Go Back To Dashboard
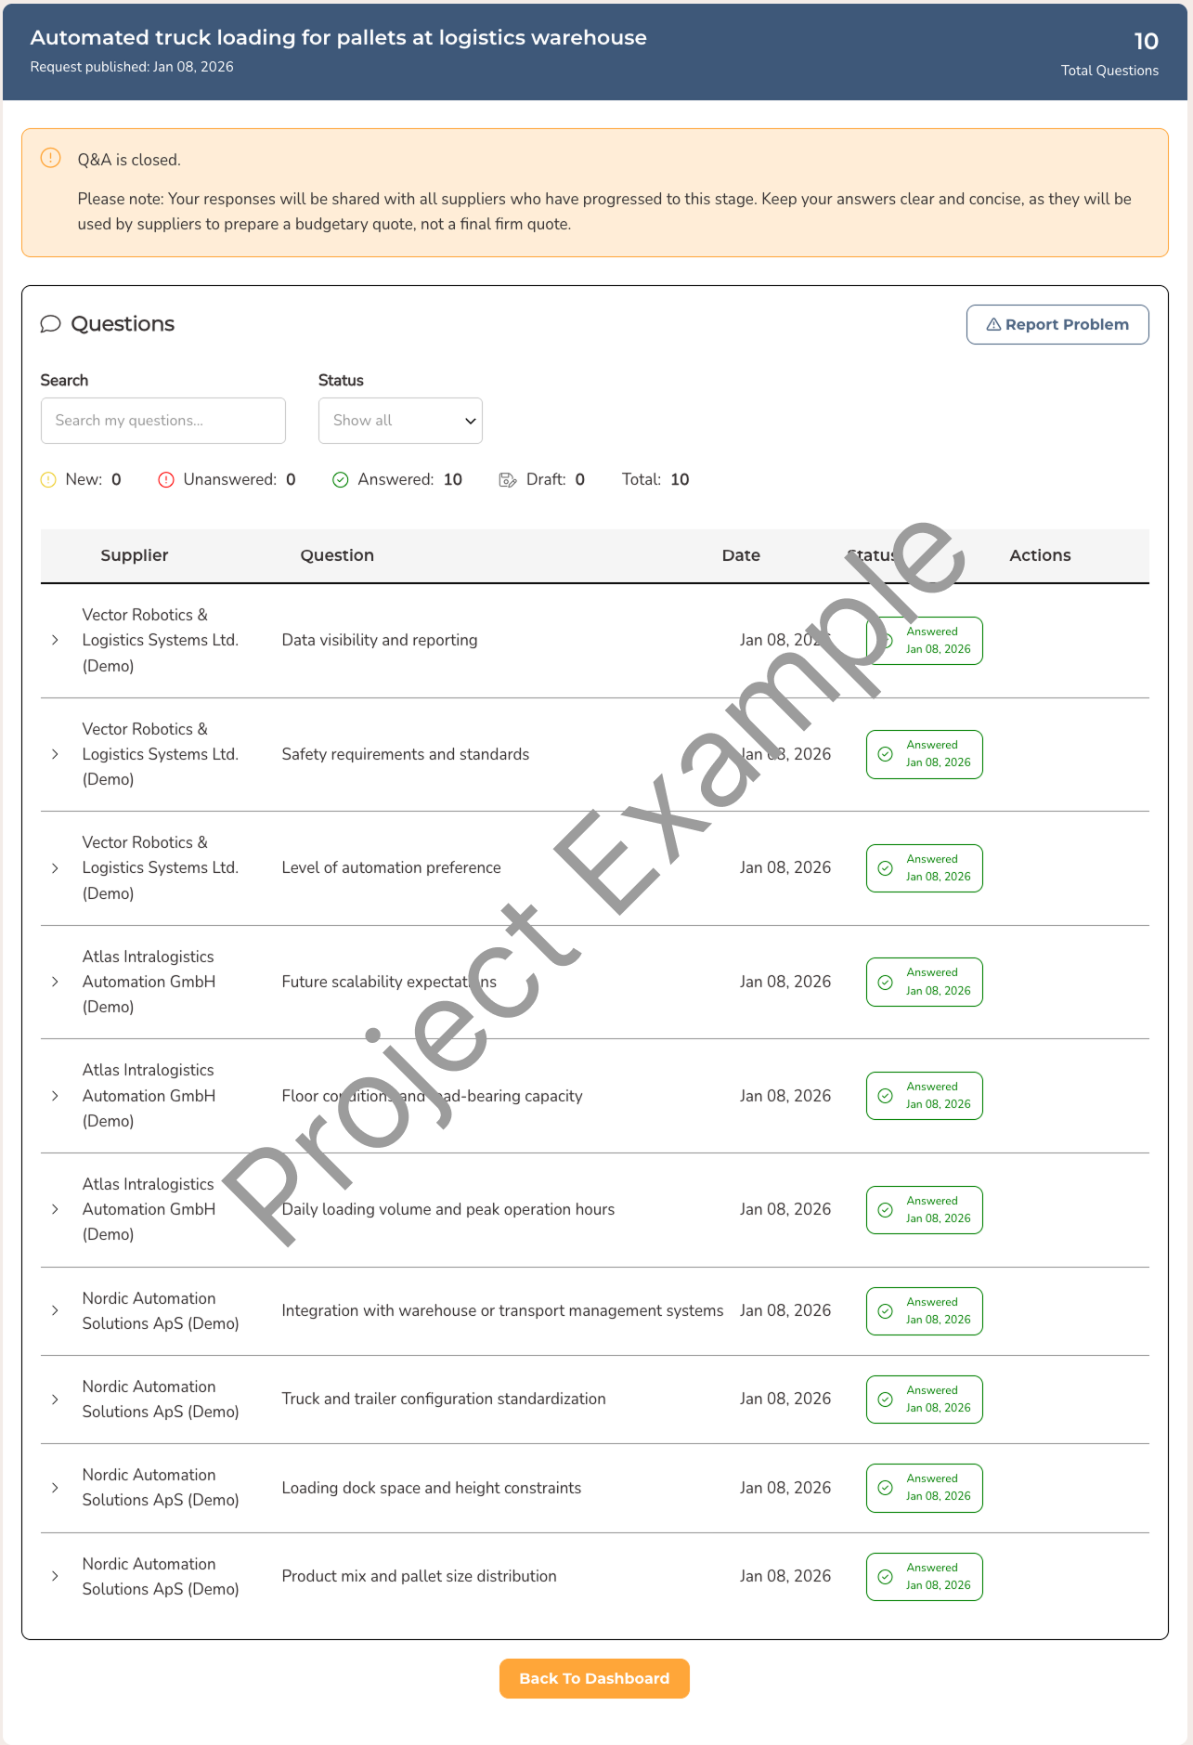Screen dimensions: 1193x1745 594,1678
